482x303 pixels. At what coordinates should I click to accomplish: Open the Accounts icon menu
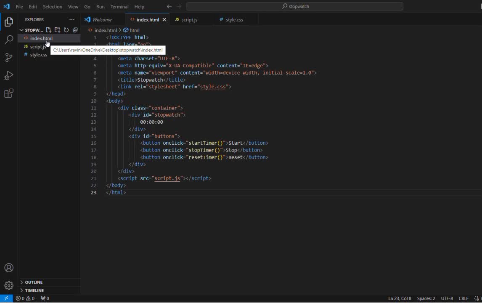point(9,268)
